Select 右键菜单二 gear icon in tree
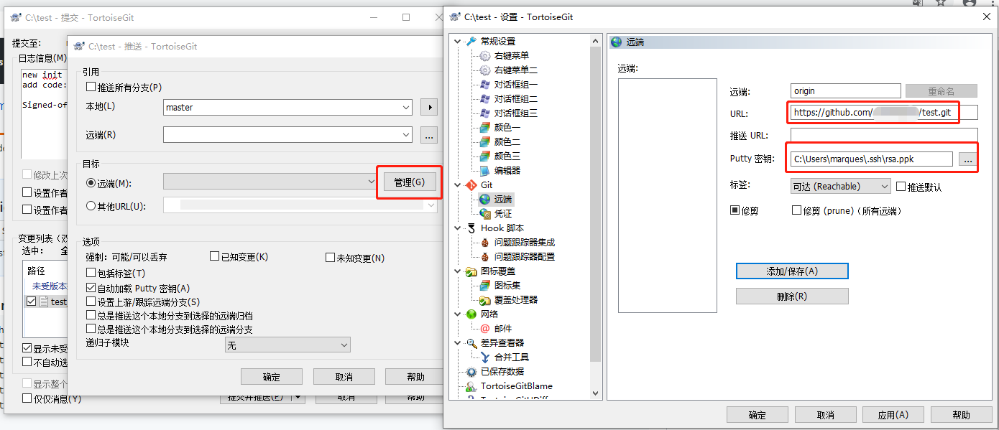 (485, 70)
